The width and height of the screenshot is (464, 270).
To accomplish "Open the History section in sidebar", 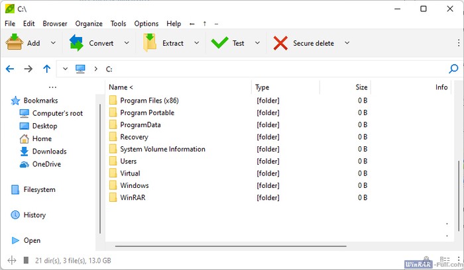I will coord(34,215).
